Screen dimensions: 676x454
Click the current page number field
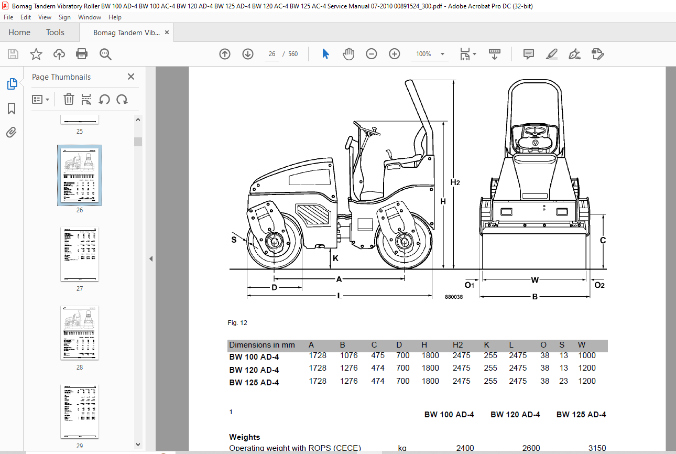pyautogui.click(x=272, y=54)
